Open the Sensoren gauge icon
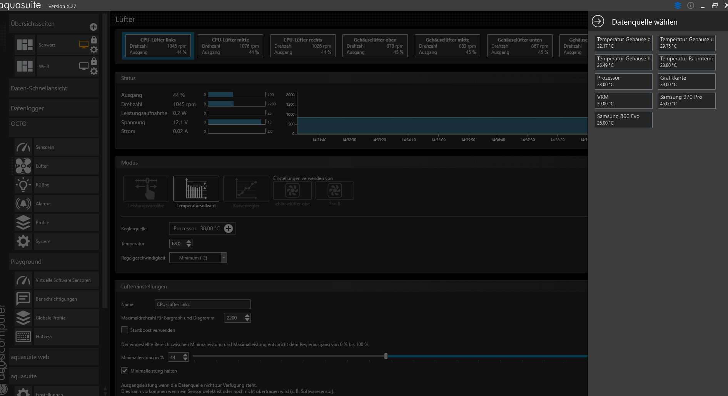 click(x=23, y=147)
